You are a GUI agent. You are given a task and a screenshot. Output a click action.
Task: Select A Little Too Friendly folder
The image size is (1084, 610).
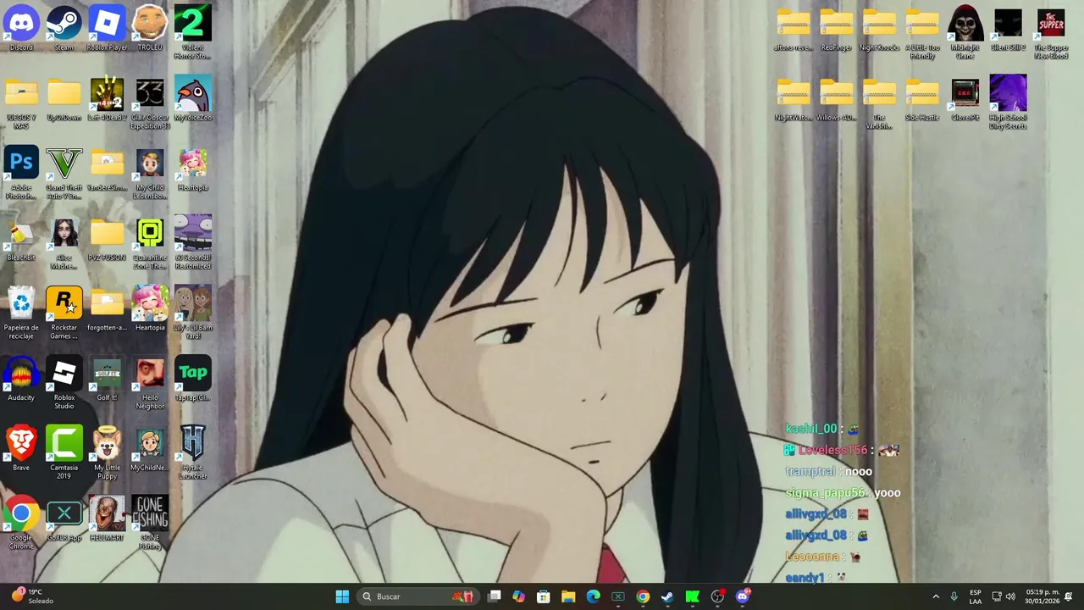922,34
